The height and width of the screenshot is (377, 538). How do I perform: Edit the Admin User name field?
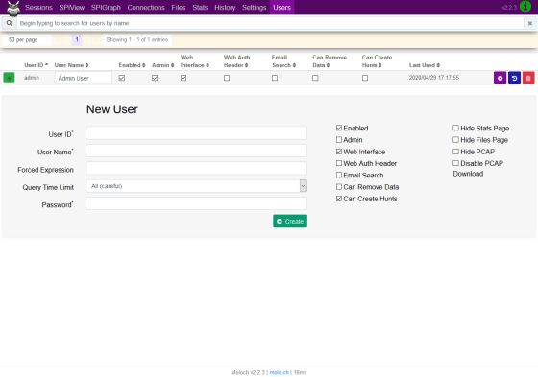click(84, 78)
